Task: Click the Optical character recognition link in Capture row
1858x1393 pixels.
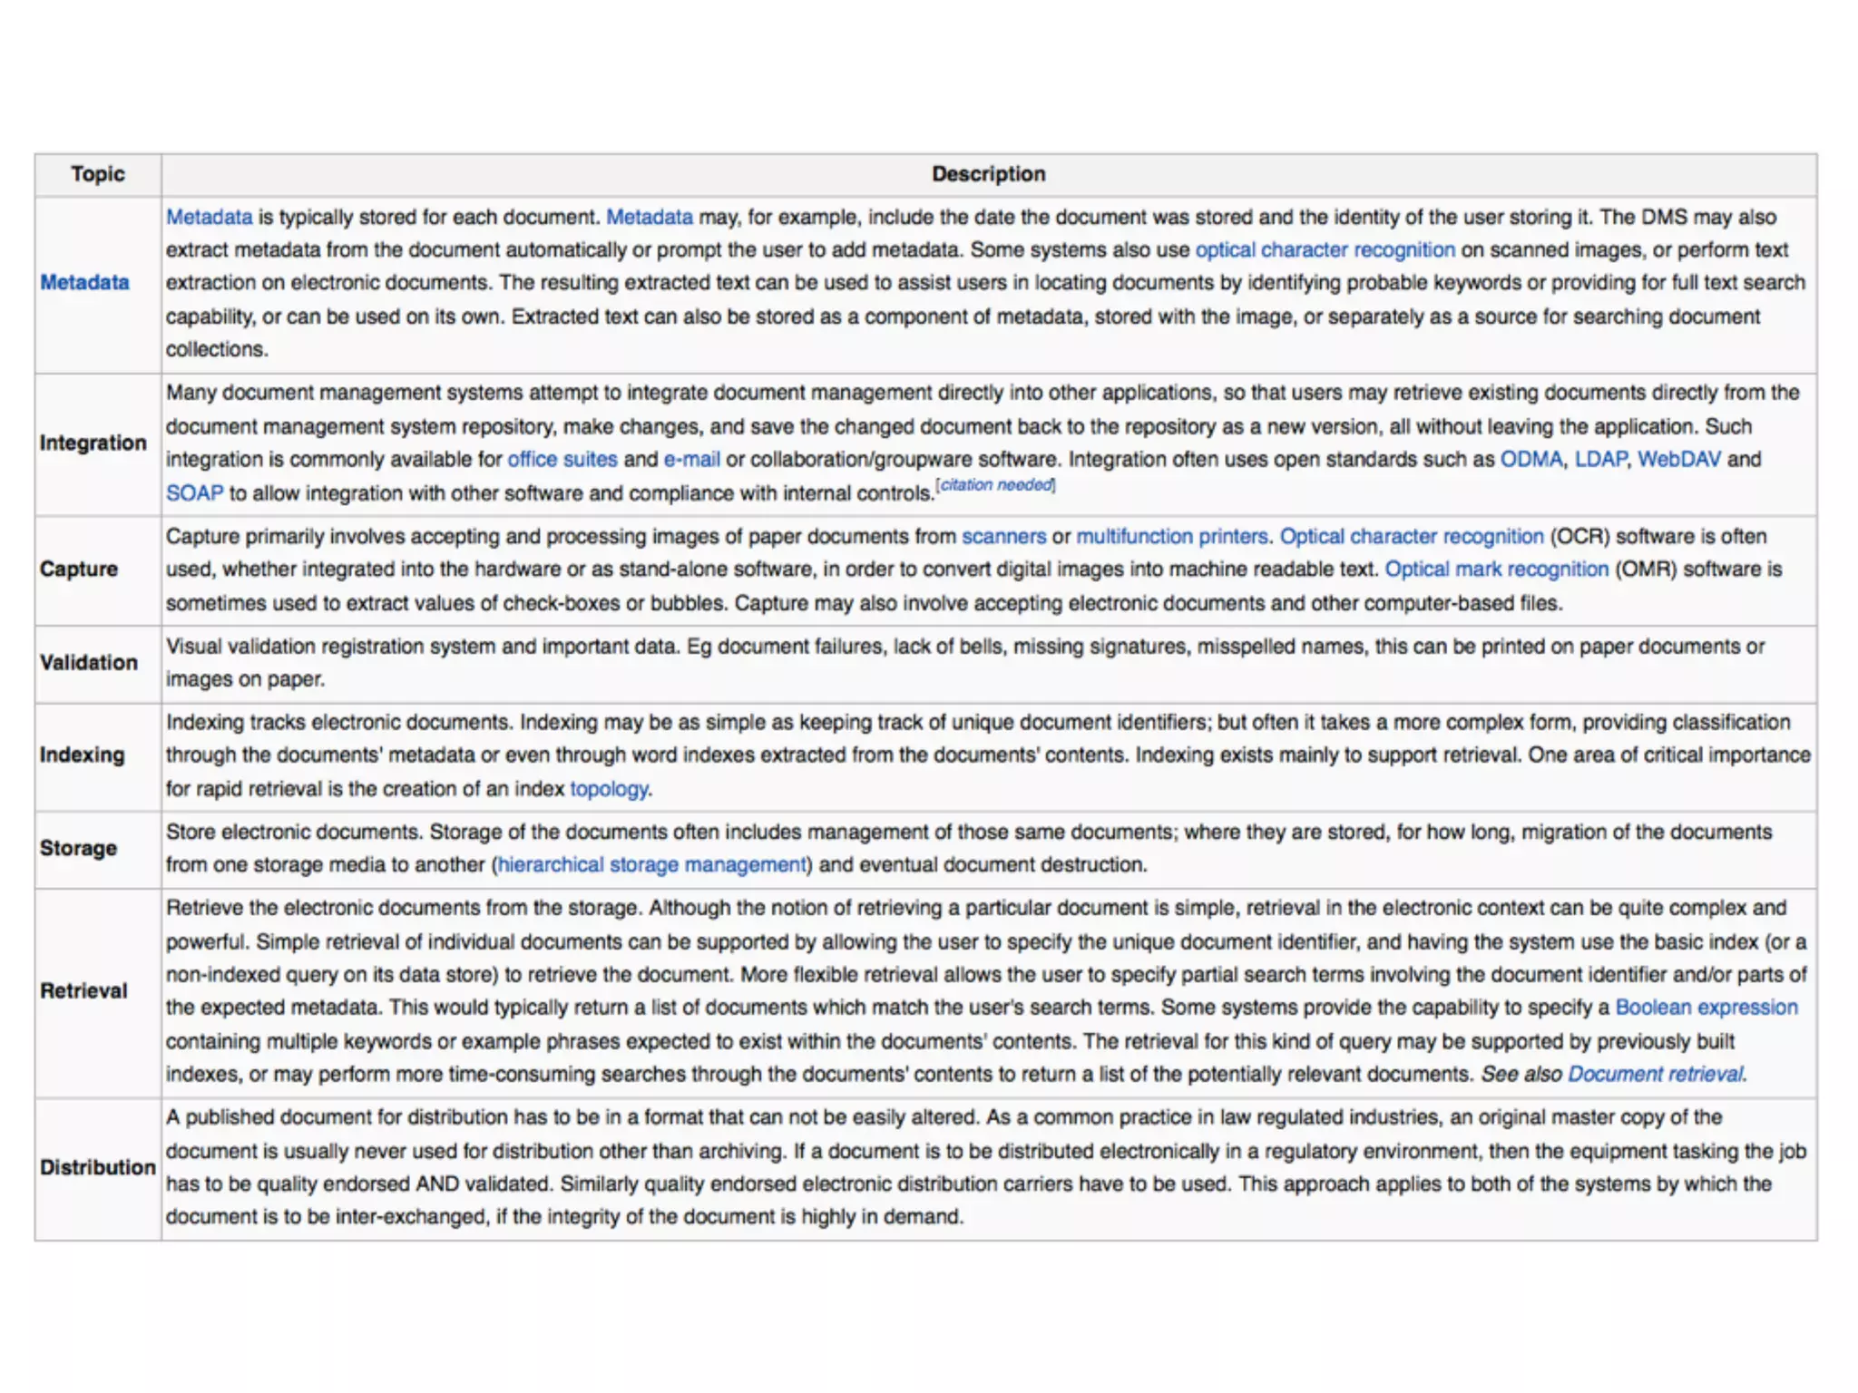Action: 1411,537
